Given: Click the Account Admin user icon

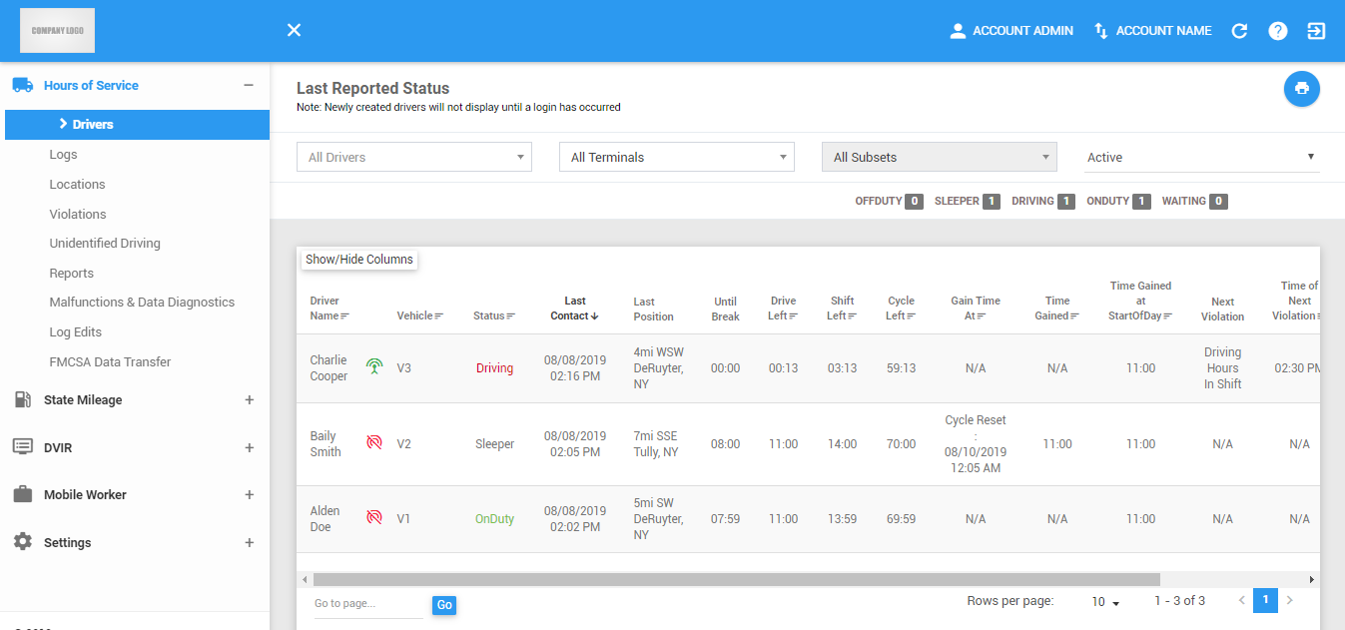Looking at the screenshot, I should (958, 31).
